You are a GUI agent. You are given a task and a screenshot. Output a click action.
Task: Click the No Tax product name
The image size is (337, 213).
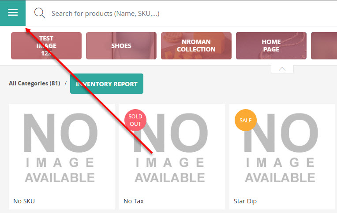coord(134,201)
